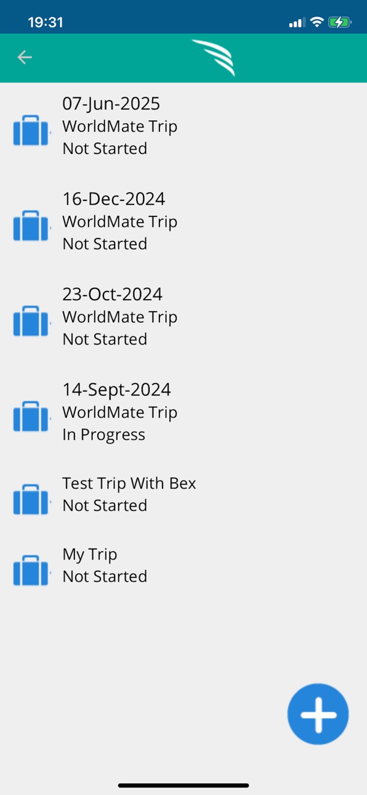Screen dimensions: 367x795
Task: Tap the blue plus add-trip button
Action: tap(318, 714)
